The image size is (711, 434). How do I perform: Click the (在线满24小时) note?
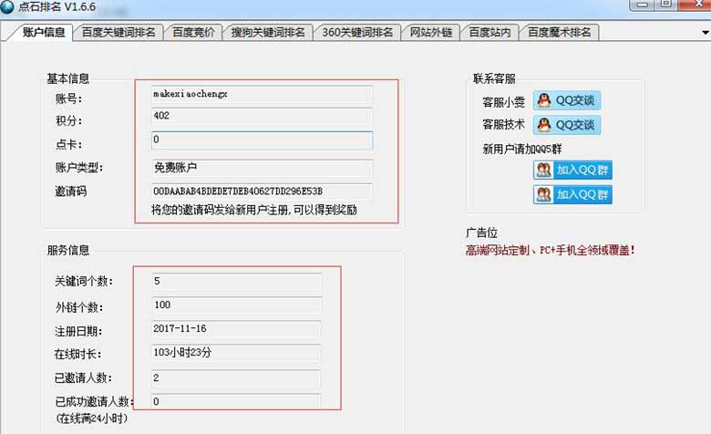click(91, 418)
